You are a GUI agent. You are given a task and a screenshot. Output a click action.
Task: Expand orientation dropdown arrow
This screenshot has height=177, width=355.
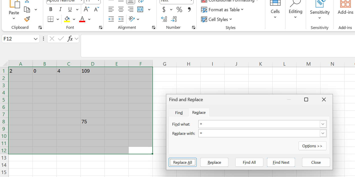(x=138, y=19)
